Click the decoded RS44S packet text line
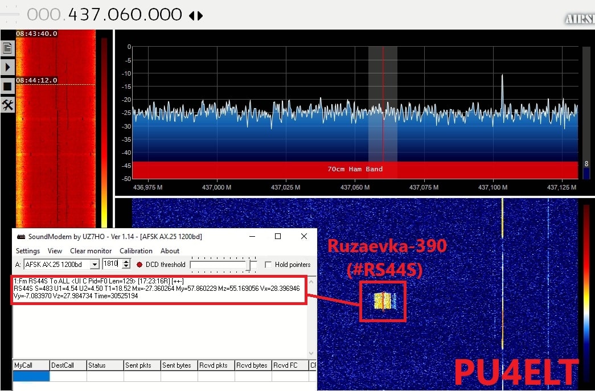 click(x=157, y=289)
